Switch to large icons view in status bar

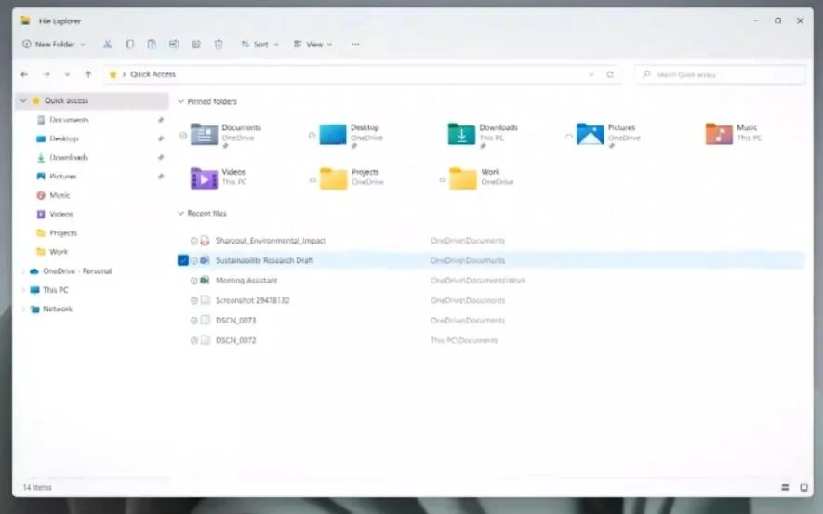tap(803, 488)
